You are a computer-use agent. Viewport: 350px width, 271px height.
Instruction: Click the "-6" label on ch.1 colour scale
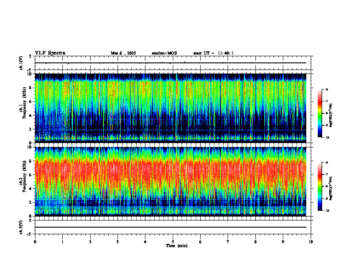pos(326,89)
